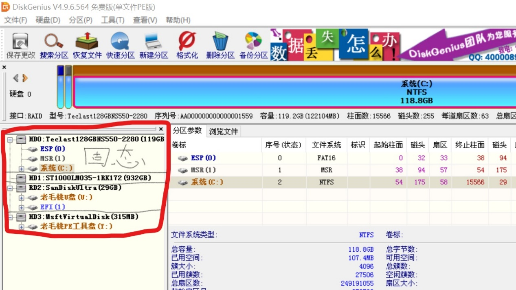This screenshot has width=516, height=290.
Task: Go to previous disk with left arrow
Action: pos(16,78)
